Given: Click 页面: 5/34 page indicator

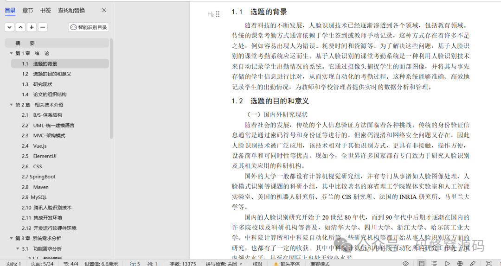Looking at the screenshot, I should coord(42,263).
